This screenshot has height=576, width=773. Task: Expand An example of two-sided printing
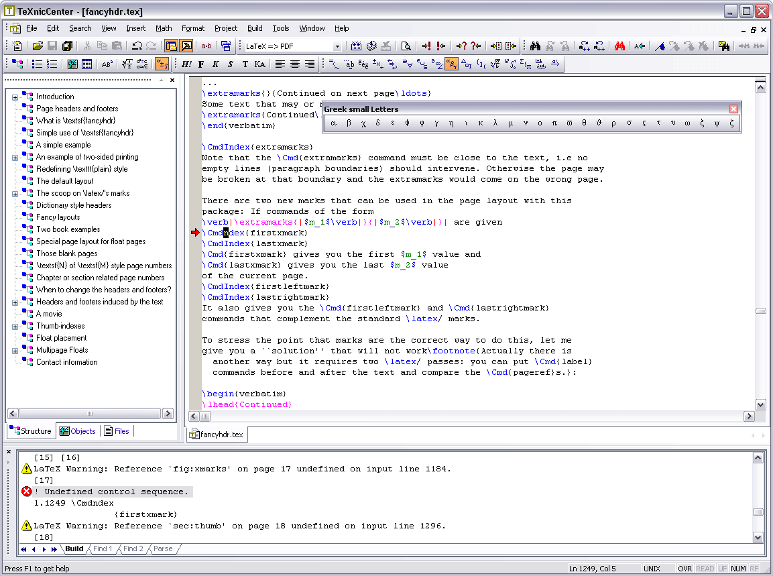(x=15, y=157)
